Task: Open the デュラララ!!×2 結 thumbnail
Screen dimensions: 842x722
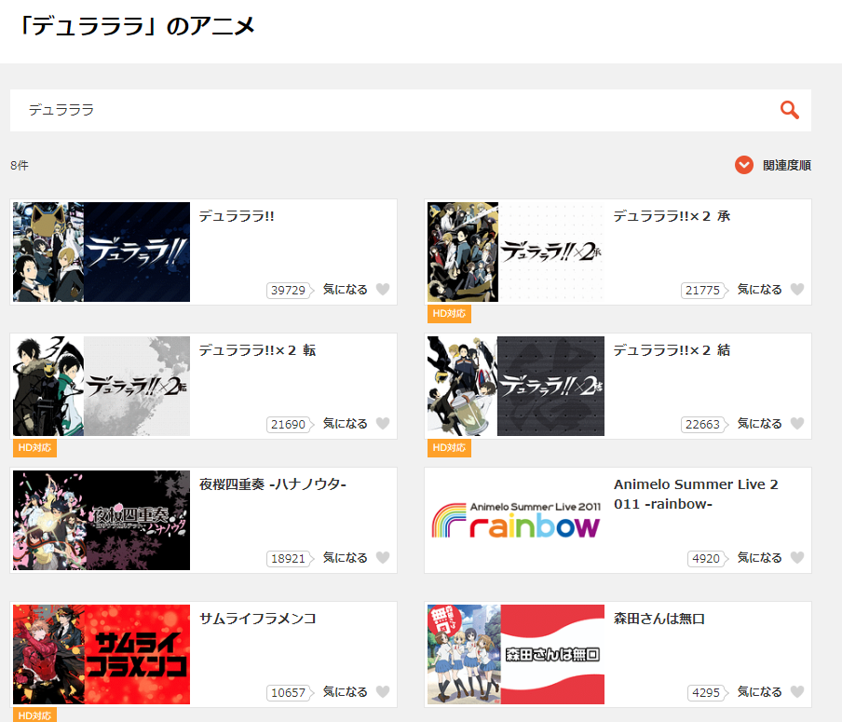Action: [x=516, y=387]
